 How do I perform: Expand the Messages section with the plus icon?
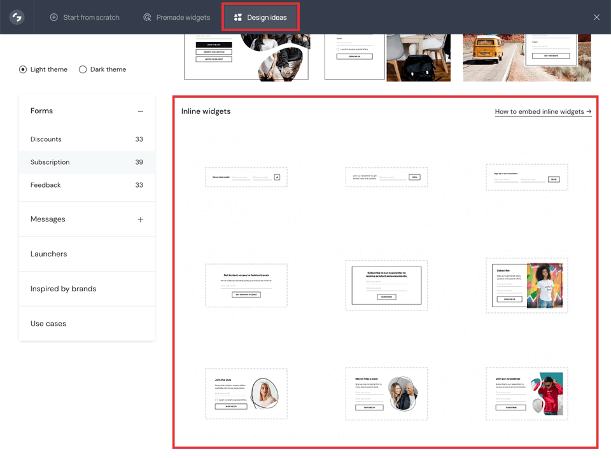coord(141,219)
